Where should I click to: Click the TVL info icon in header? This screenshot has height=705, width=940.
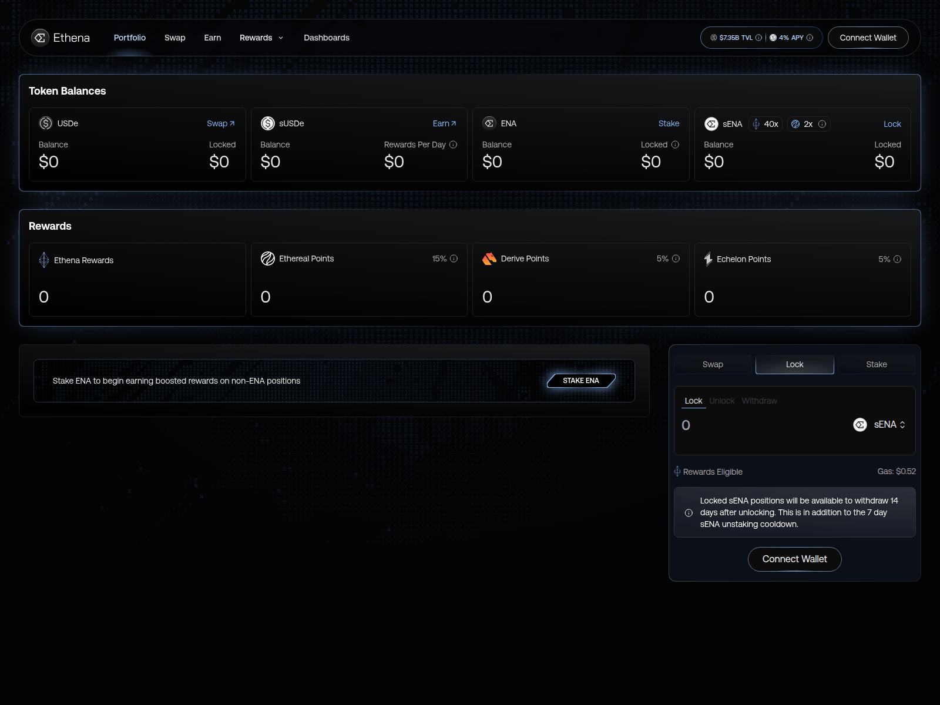(x=758, y=38)
